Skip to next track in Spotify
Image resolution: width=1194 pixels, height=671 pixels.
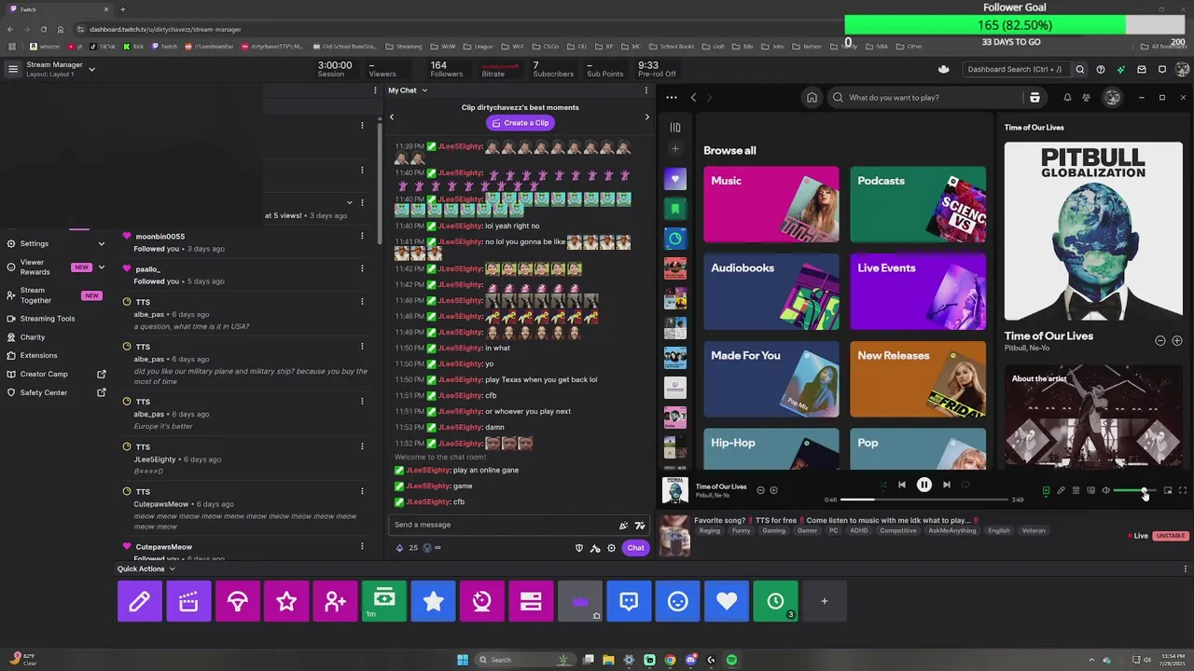pos(946,485)
